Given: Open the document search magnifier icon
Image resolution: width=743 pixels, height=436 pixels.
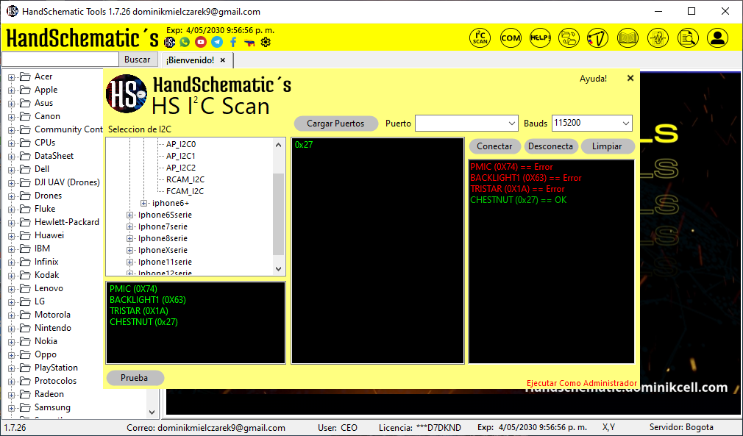Looking at the screenshot, I should pyautogui.click(x=688, y=38).
